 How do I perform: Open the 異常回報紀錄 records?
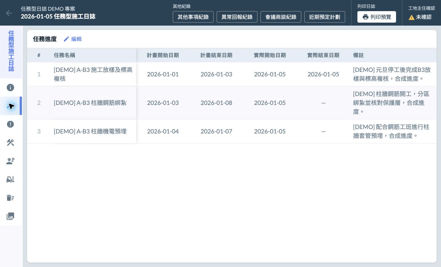coord(237,17)
